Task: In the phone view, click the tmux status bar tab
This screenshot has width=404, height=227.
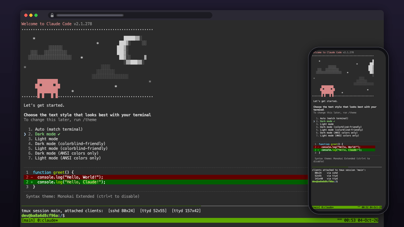Action: (x=323, y=207)
